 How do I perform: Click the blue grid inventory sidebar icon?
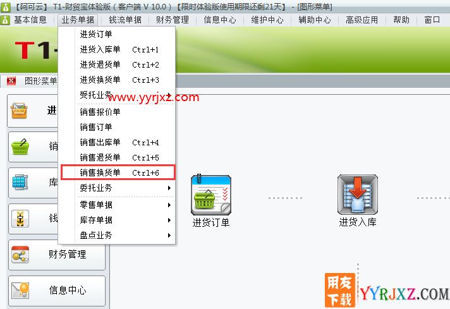click(20, 182)
